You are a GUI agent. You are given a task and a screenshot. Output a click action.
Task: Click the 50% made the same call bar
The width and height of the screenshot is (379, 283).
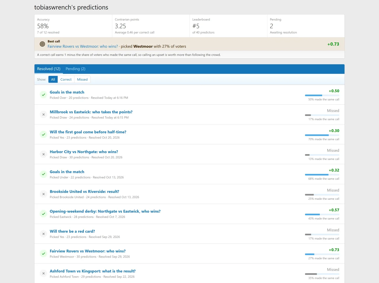point(322,95)
